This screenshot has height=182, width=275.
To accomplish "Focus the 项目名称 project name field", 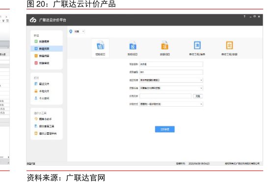I will [171, 64].
